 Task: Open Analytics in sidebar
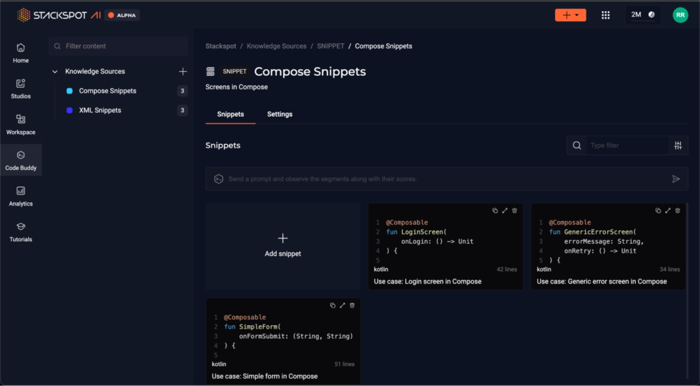21,196
